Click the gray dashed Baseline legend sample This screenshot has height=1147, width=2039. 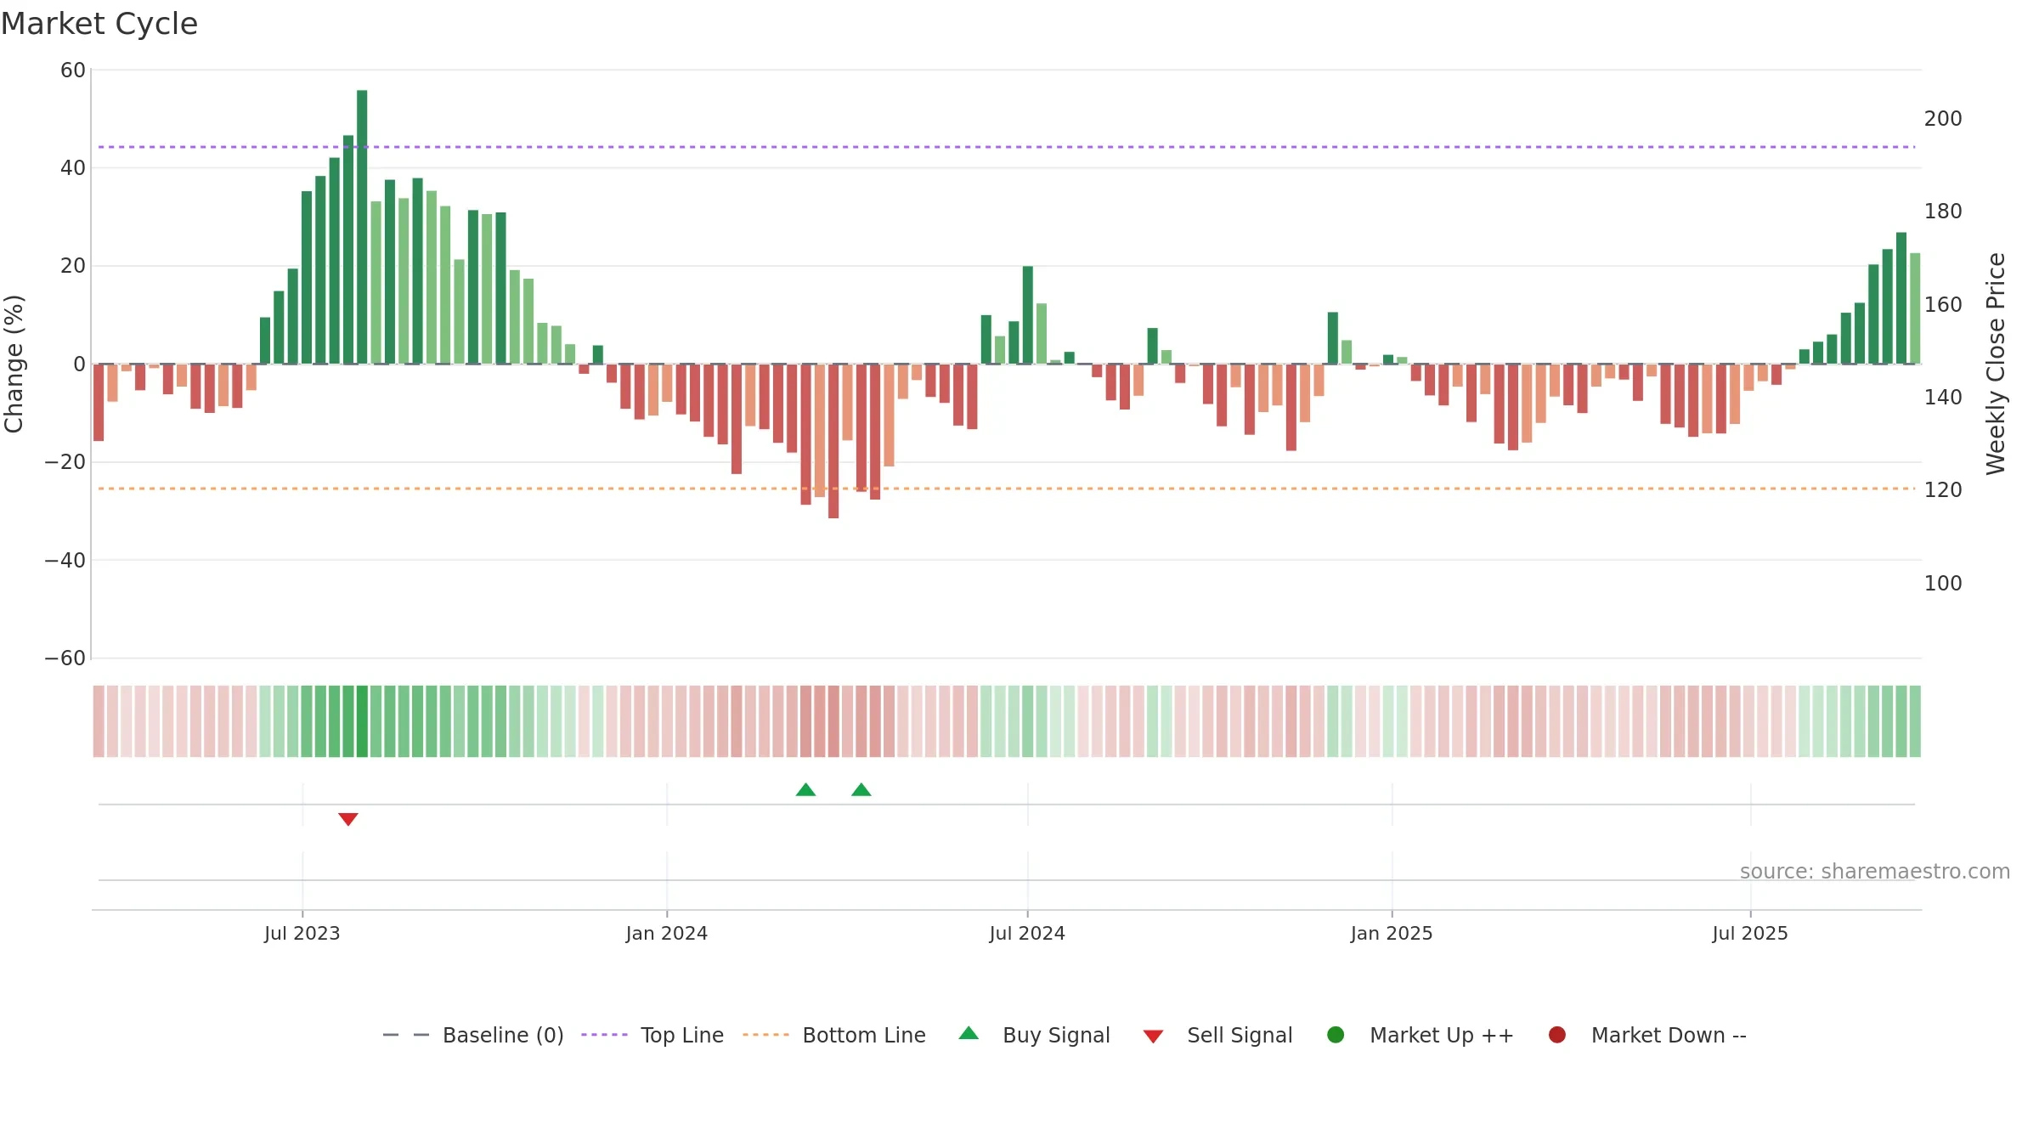pos(406,1035)
